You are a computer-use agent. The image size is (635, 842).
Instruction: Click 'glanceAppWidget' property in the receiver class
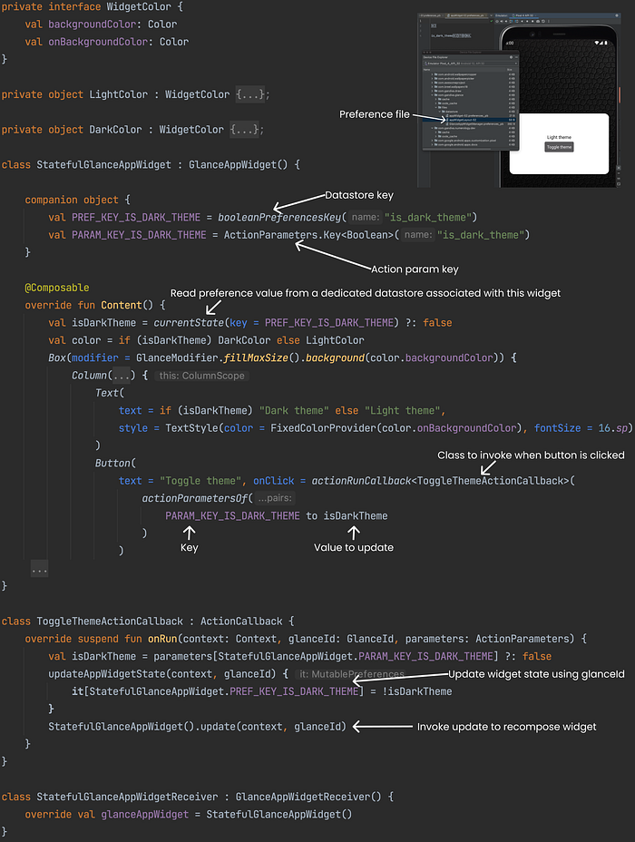(145, 815)
